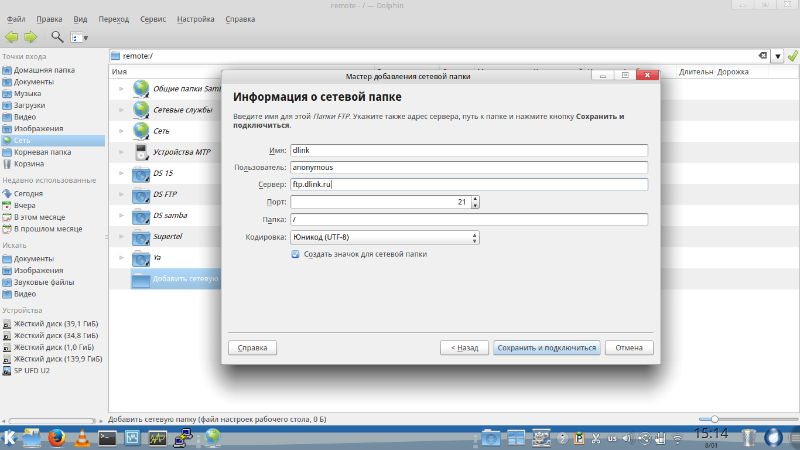Uncheck Создать значок для сетевой папки
The height and width of the screenshot is (450, 800).
tap(296, 254)
